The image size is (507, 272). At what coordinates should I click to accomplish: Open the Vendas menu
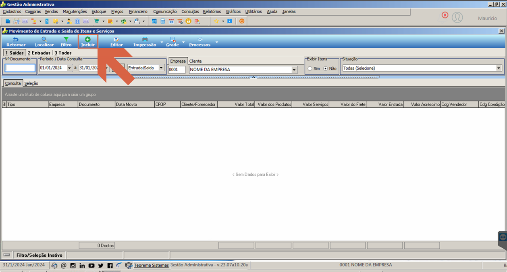click(51, 12)
